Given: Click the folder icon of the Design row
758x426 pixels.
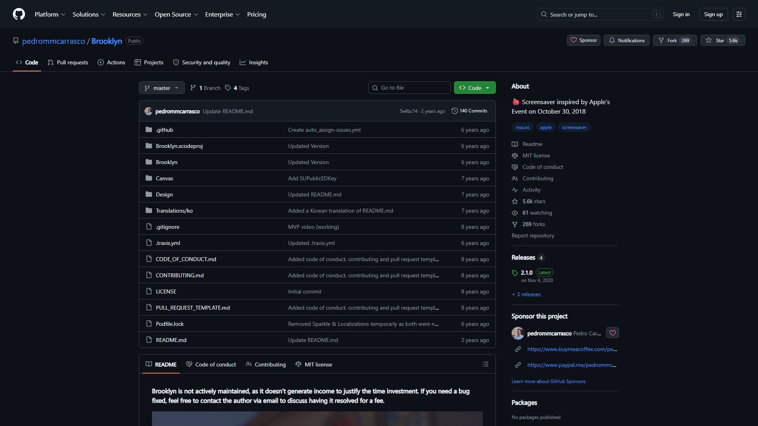Looking at the screenshot, I should click(x=149, y=194).
